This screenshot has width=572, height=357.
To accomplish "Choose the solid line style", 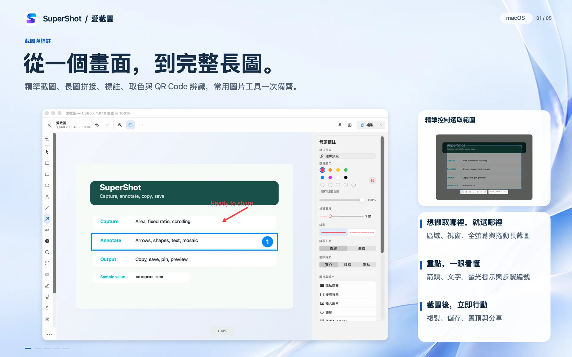I will [x=333, y=232].
